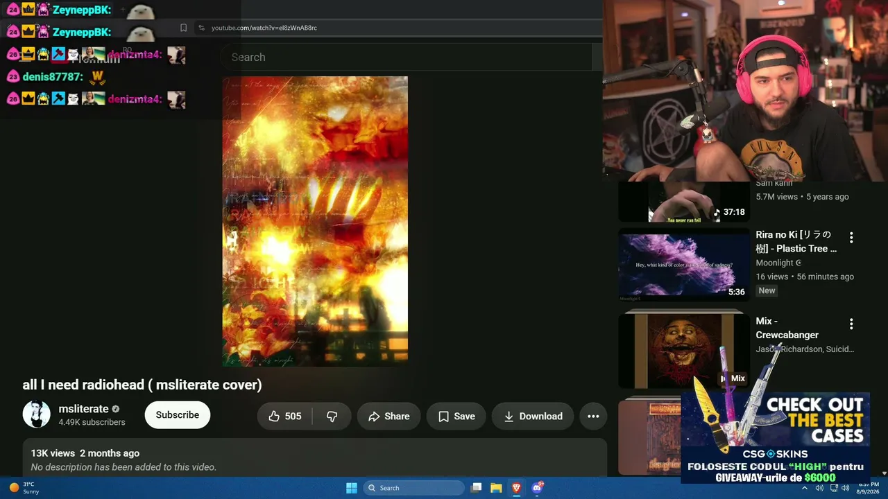This screenshot has width=888, height=499.
Task: Open the Rira no Ki Plastic Tree title
Action: click(x=796, y=242)
